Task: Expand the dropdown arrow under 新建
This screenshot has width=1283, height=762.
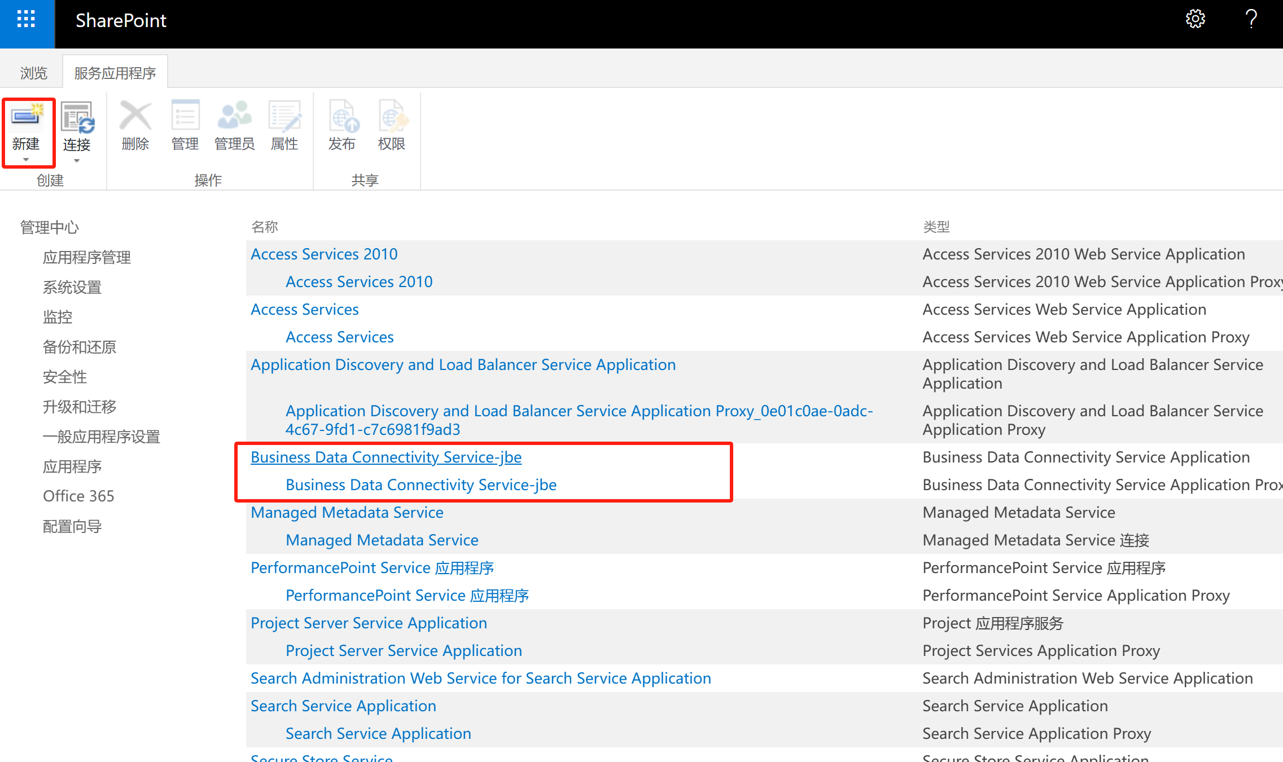Action: click(26, 160)
